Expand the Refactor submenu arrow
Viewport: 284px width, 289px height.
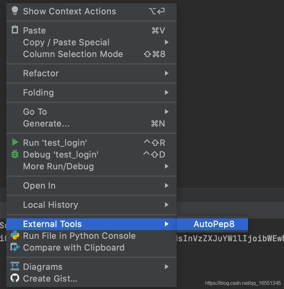click(167, 73)
